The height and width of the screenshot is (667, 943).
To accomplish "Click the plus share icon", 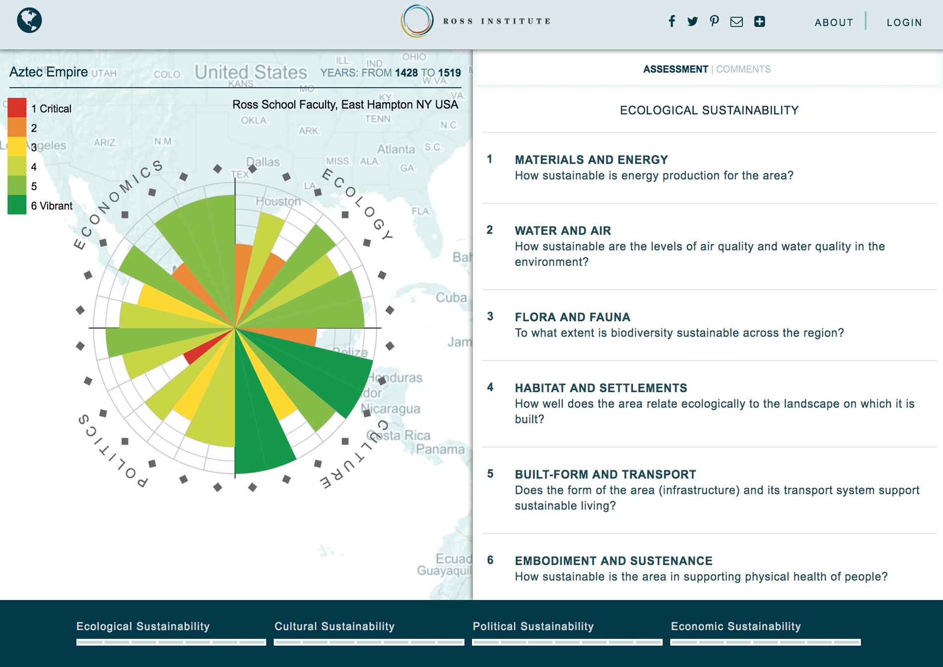I will coord(759,21).
